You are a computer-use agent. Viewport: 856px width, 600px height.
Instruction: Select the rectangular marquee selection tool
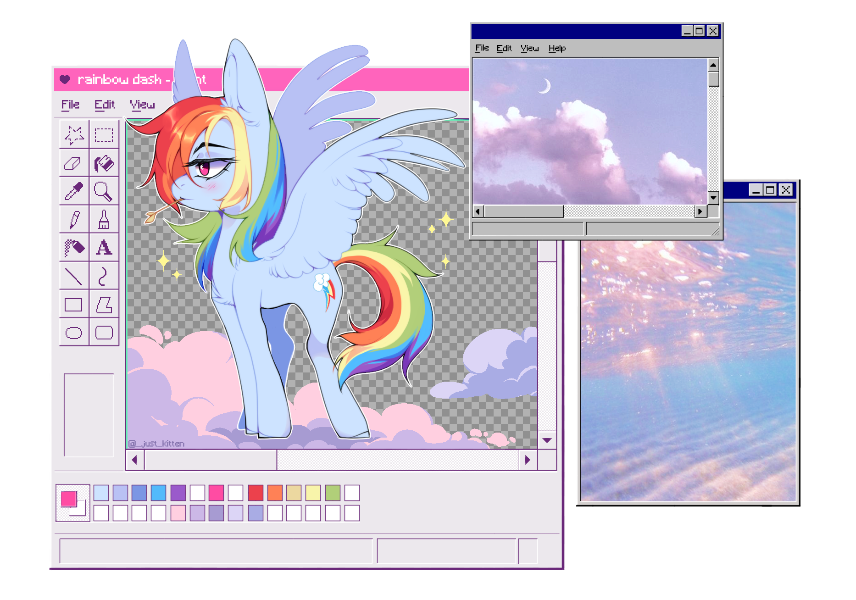click(x=104, y=134)
